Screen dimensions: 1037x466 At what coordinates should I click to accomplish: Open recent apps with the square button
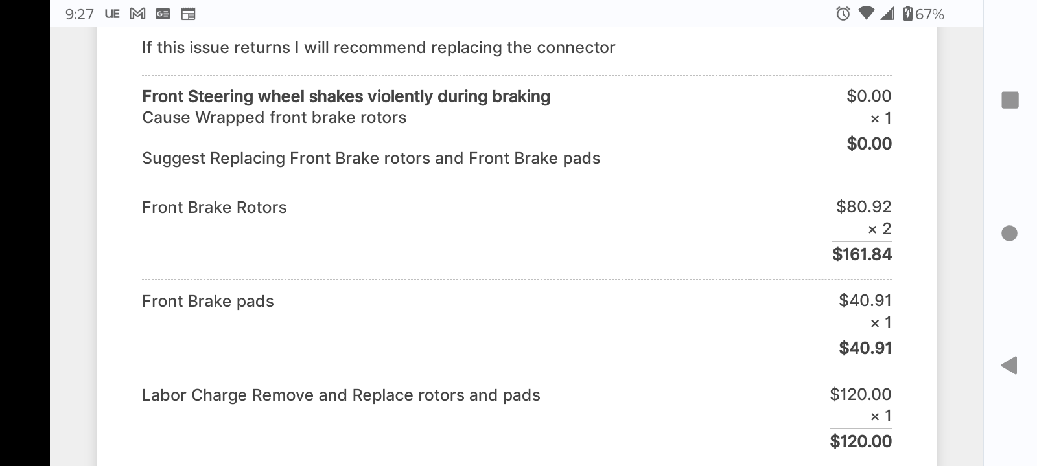tap(1010, 100)
